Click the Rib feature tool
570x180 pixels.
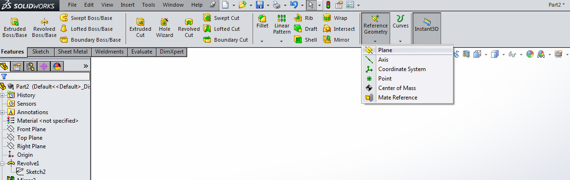(304, 18)
